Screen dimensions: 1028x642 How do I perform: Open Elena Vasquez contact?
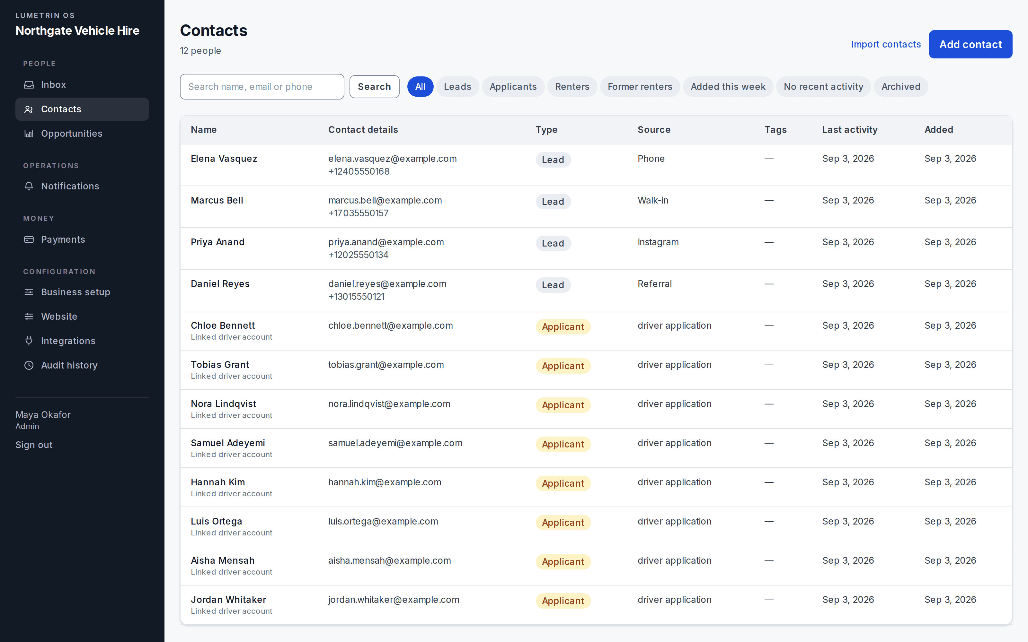pyautogui.click(x=224, y=159)
